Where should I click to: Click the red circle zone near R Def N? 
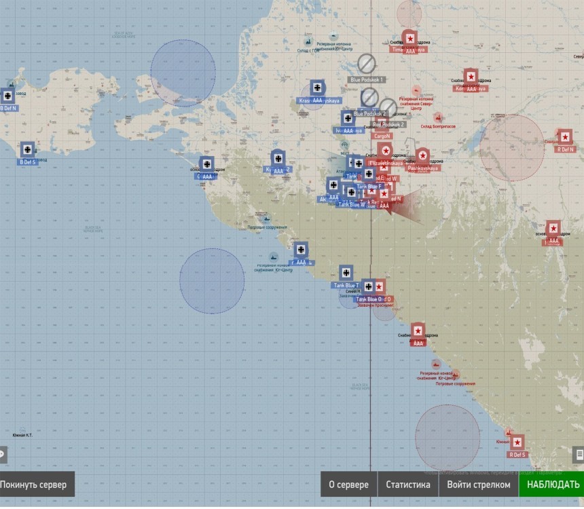click(x=512, y=148)
